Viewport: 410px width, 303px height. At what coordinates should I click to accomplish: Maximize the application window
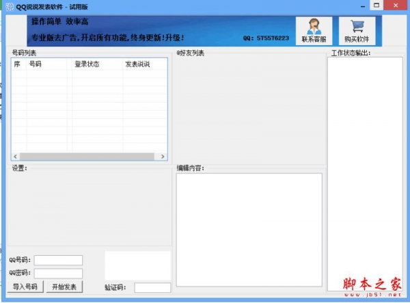377,5
